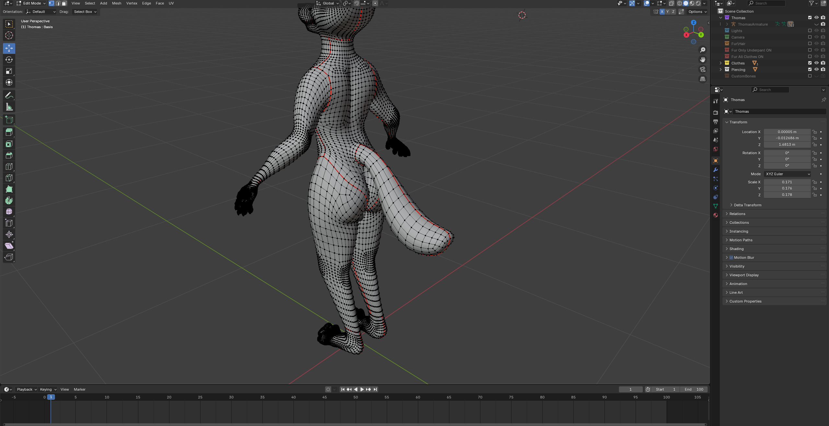Open the UV menu
This screenshot has height=426, width=829.
tap(171, 3)
